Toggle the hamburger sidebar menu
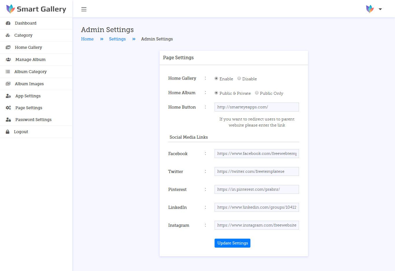This screenshot has width=395, height=271. coord(84,9)
